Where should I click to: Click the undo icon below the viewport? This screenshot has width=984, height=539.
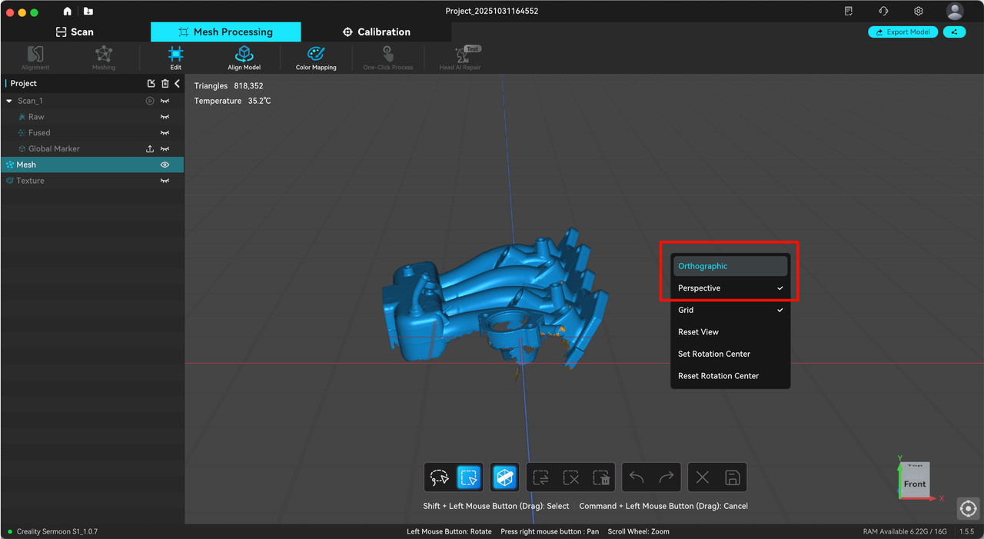[636, 477]
